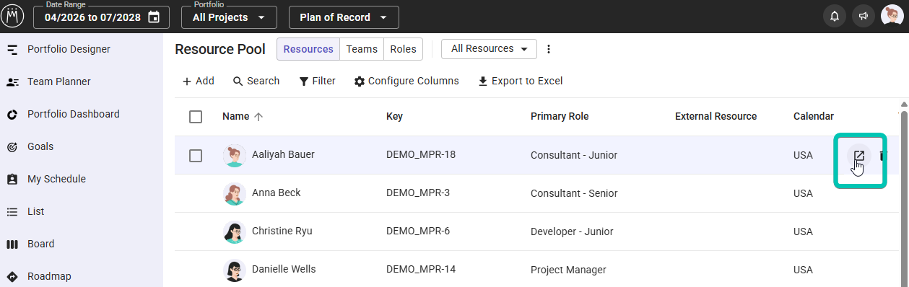Open Configure Columns
This screenshot has width=909, height=287.
coord(406,81)
